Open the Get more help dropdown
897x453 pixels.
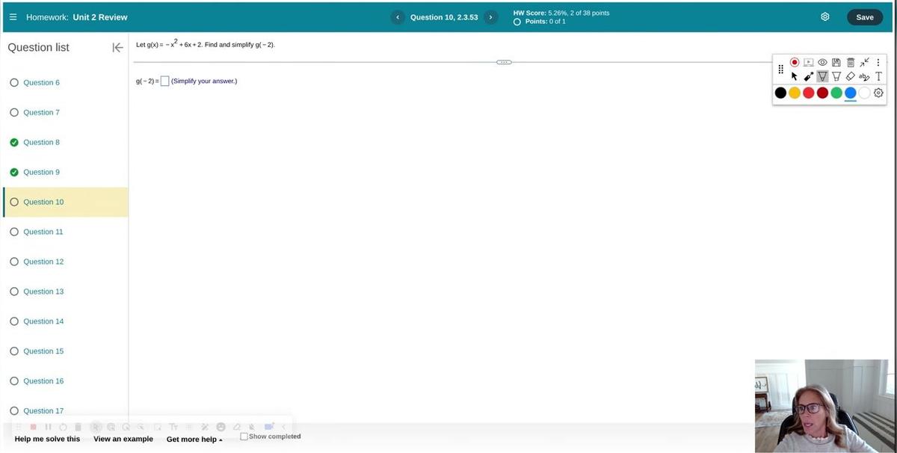(x=194, y=440)
